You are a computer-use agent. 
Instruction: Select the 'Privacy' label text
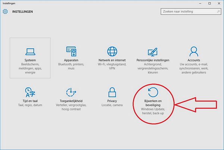coord(112,101)
